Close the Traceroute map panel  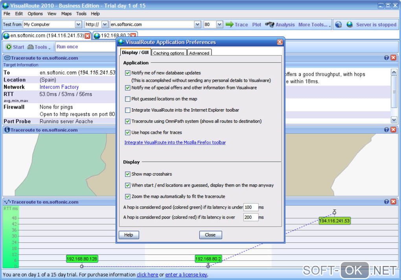[x=394, y=129]
